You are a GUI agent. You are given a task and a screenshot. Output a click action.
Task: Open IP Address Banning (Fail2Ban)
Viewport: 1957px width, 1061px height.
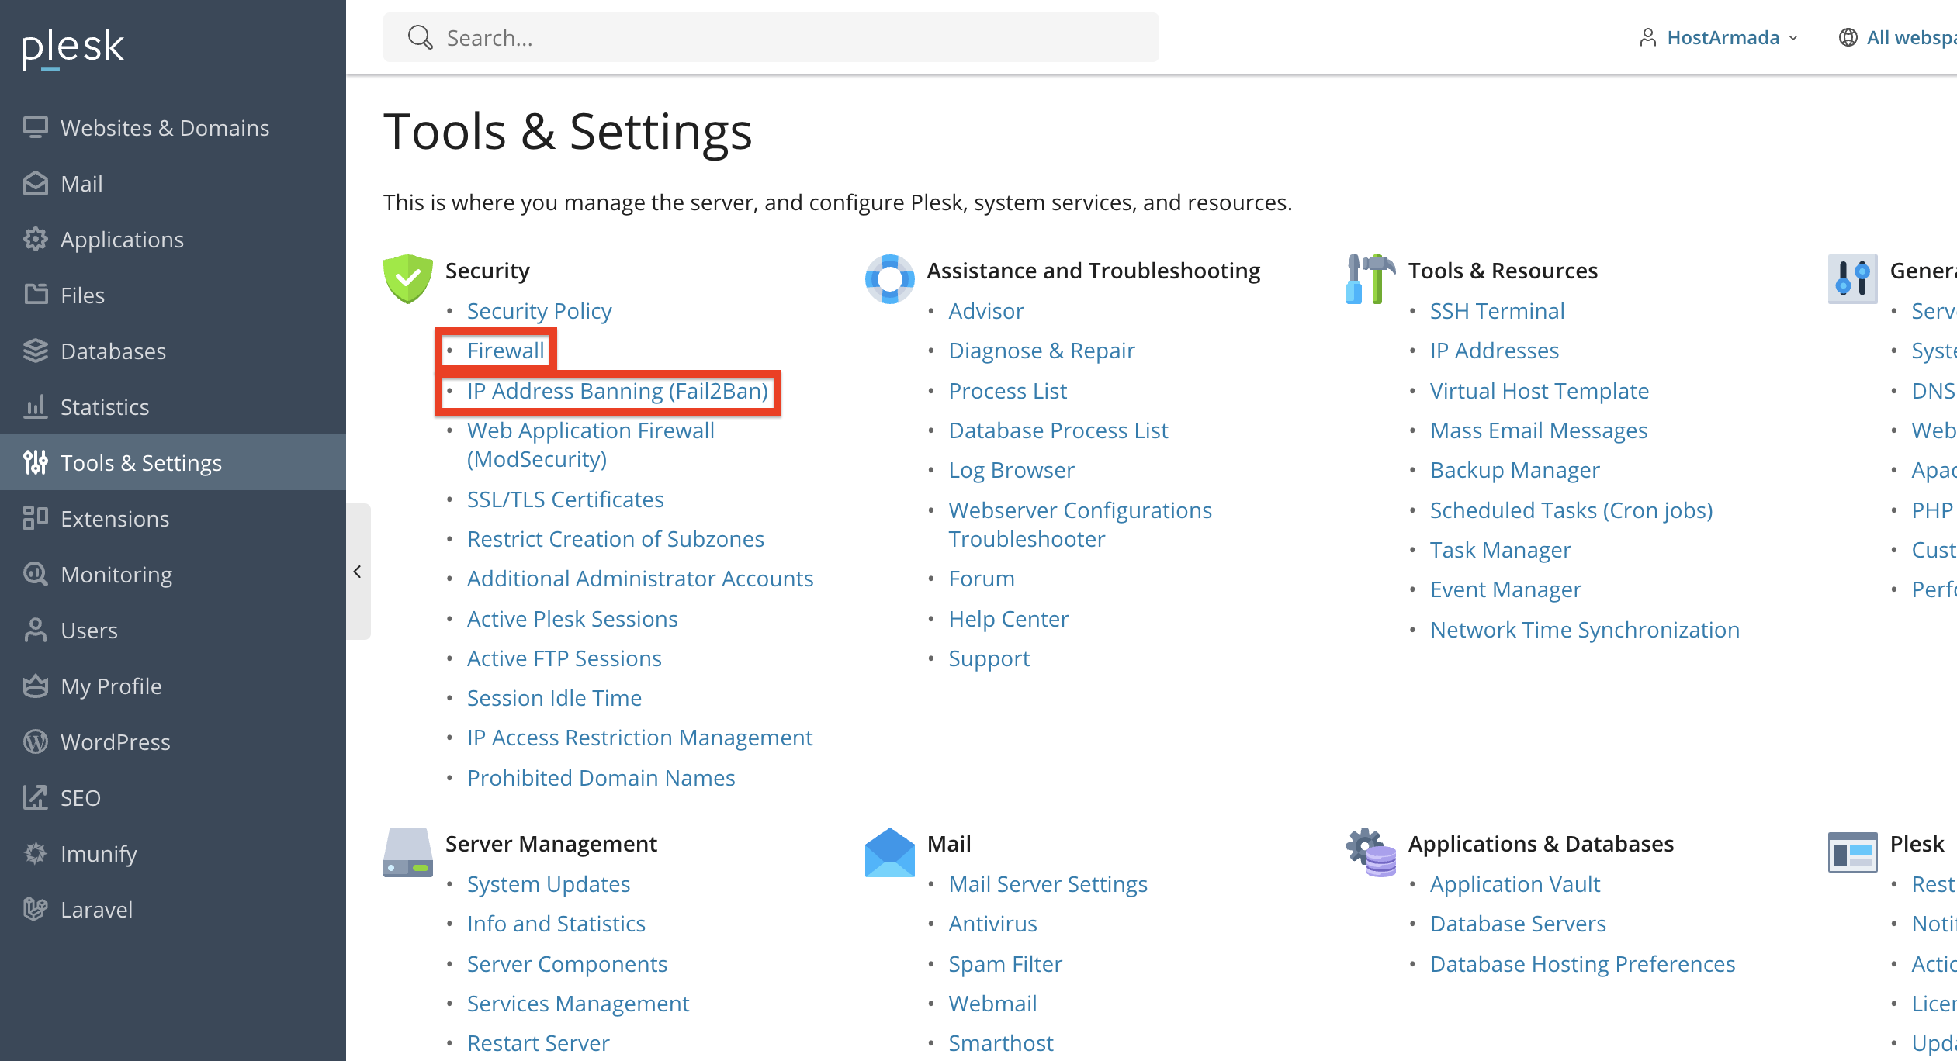coord(618,391)
